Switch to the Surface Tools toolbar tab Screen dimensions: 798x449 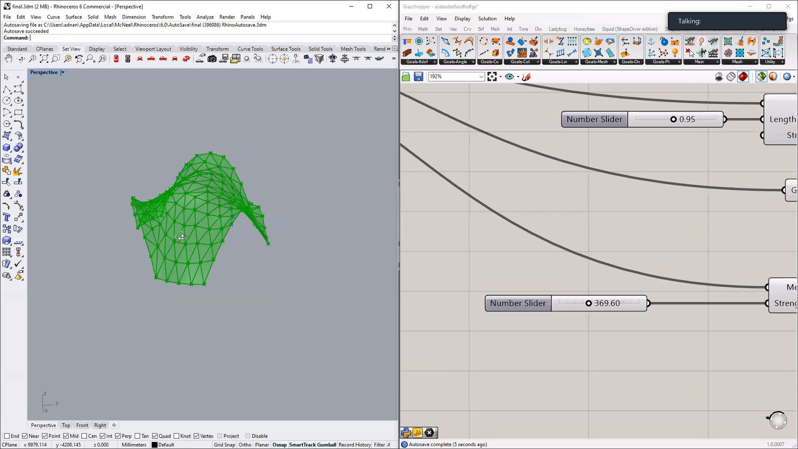[285, 49]
